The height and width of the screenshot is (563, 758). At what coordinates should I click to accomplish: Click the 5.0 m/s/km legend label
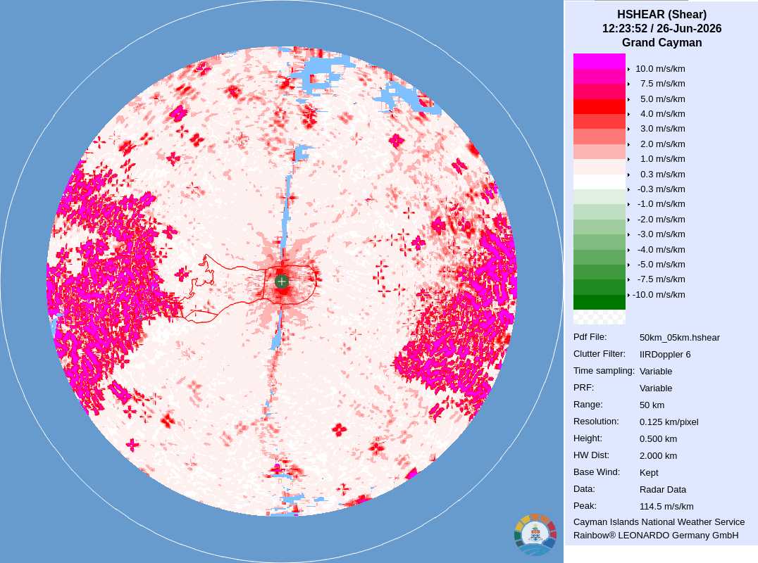click(663, 99)
